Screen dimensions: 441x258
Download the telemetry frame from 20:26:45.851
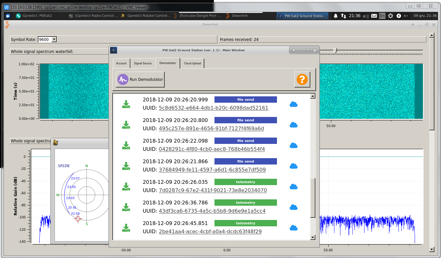click(x=126, y=228)
